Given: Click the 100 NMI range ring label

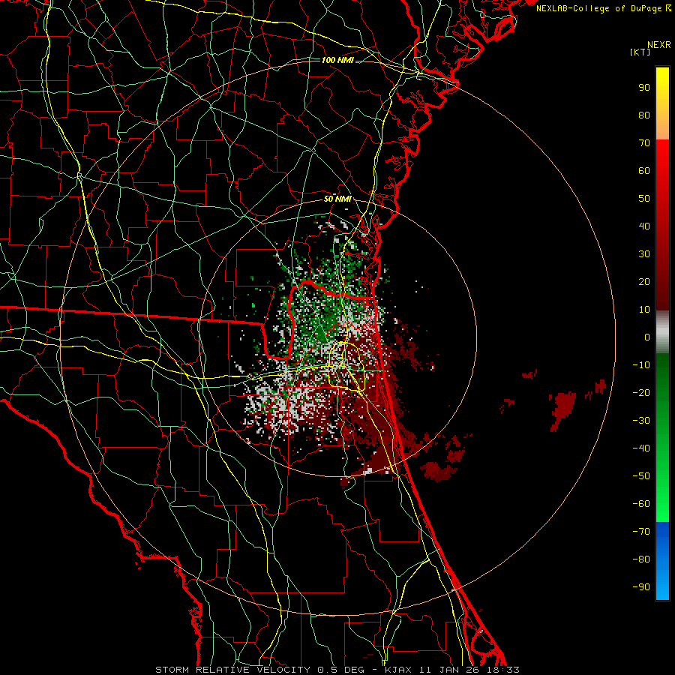Looking at the screenshot, I should click(x=337, y=60).
